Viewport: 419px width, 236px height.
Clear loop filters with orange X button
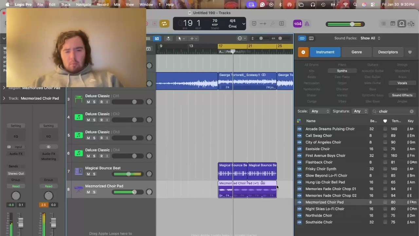(303, 52)
